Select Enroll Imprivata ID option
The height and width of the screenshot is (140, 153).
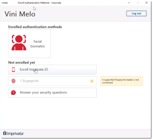click(52, 69)
